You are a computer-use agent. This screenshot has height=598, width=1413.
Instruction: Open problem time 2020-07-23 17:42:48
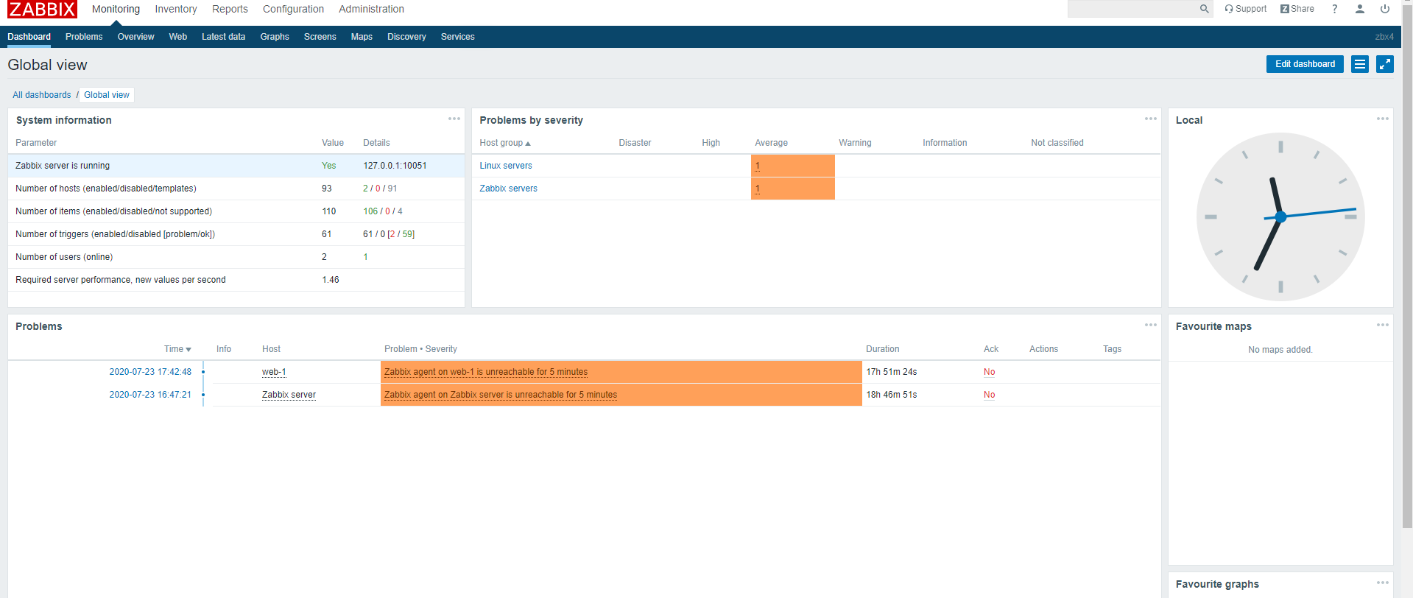[x=150, y=372]
